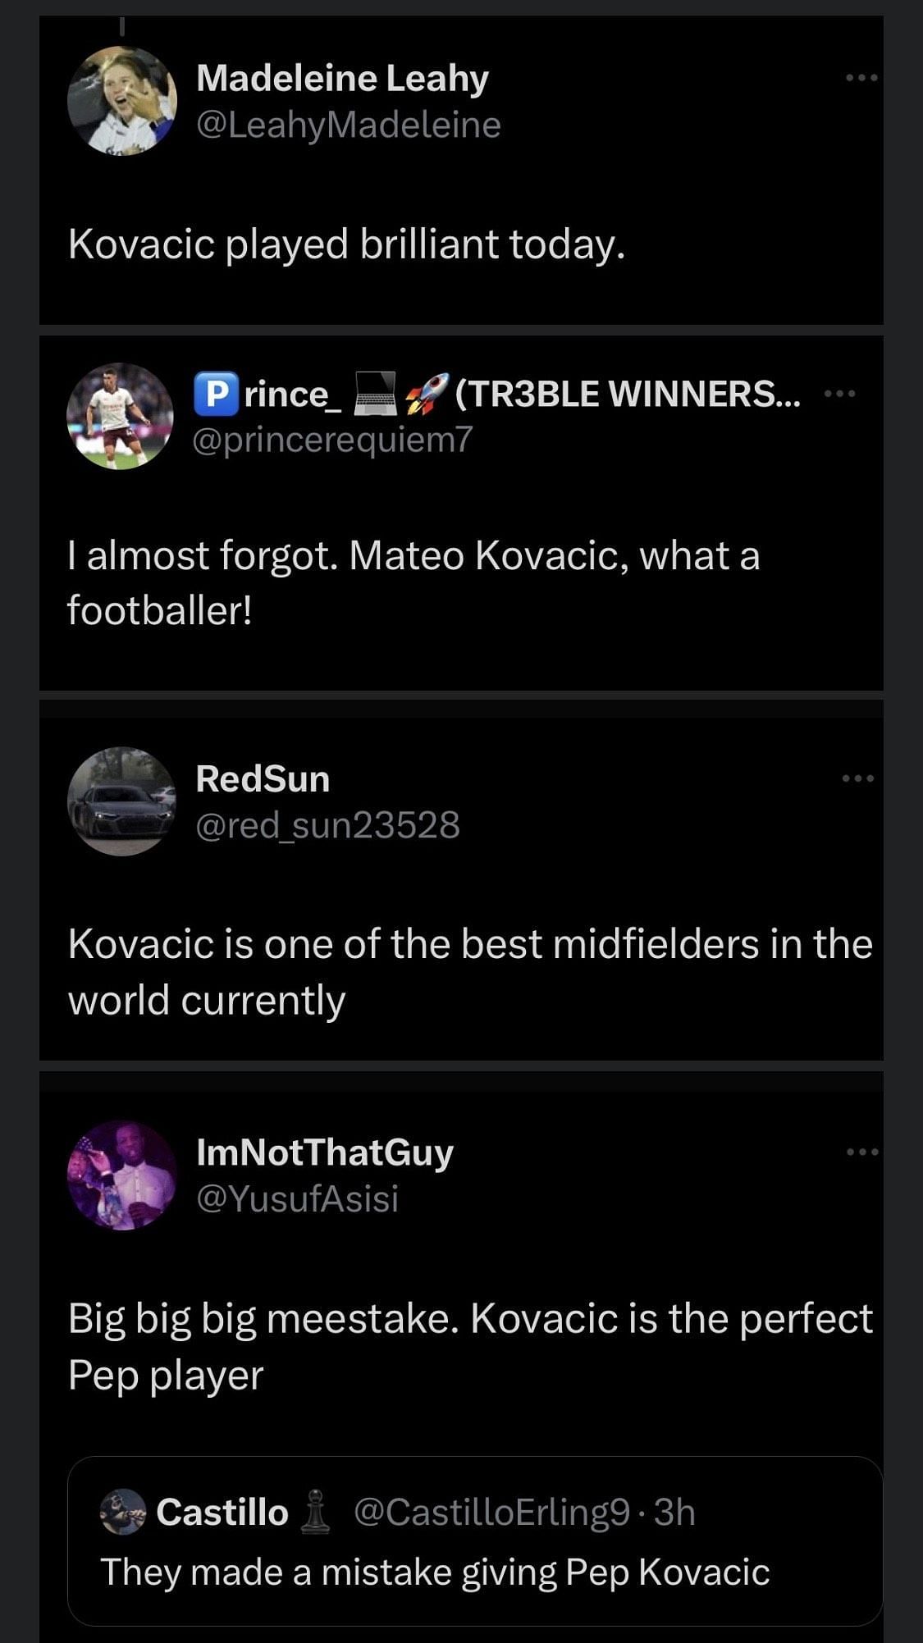Viewport: 923px width, 1643px height.
Task: Tap Castillo's small avatar in quoted tweet
Action: pyautogui.click(x=122, y=1512)
